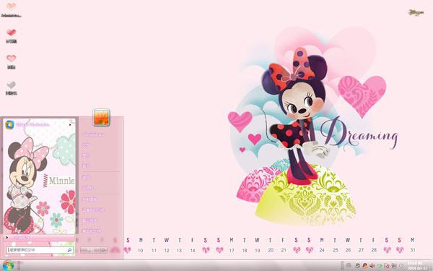Click the search magnifier icon
The image size is (433, 271).
coord(69,250)
